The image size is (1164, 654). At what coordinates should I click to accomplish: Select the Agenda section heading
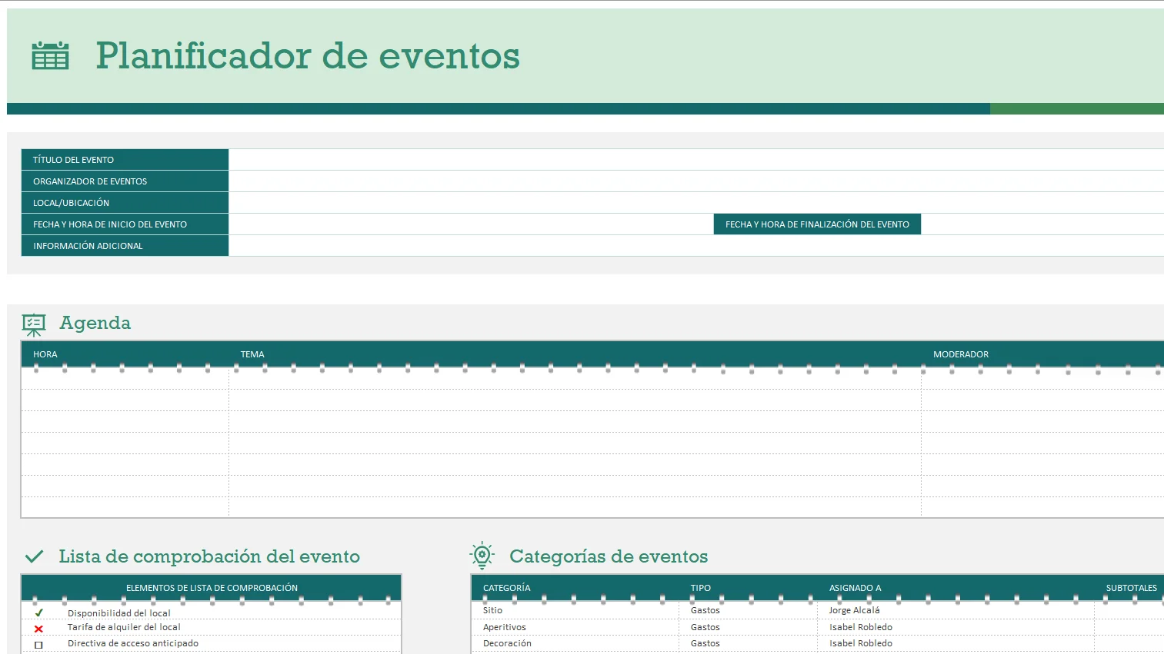pyautogui.click(x=95, y=323)
